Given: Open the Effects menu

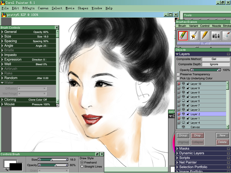Looking at the screenshot, I should 28,8.
